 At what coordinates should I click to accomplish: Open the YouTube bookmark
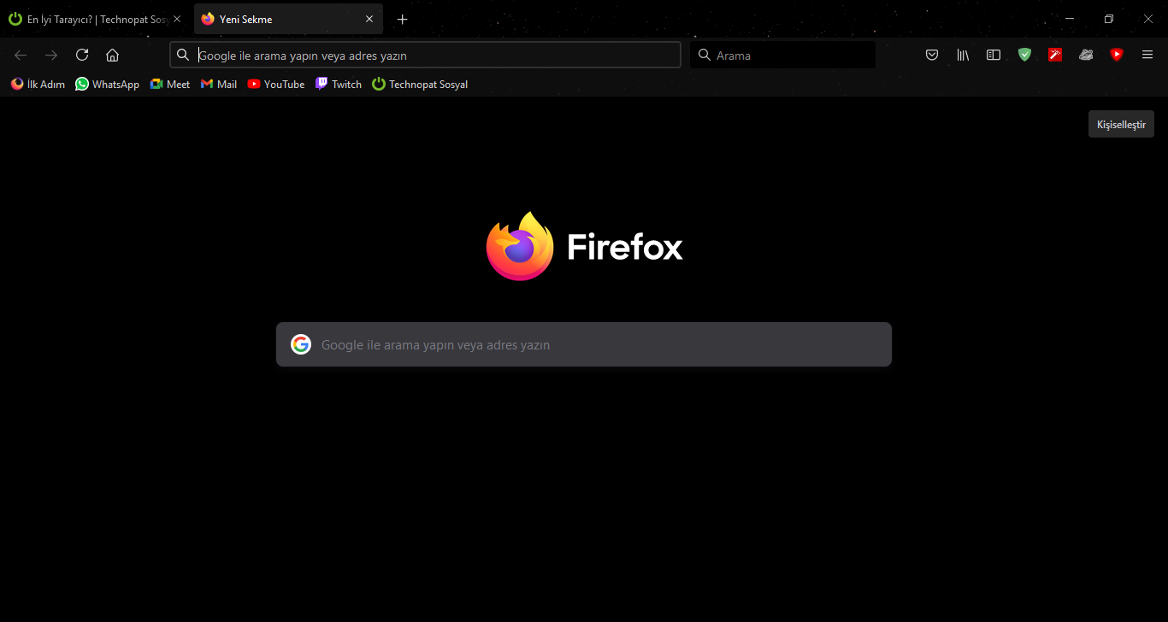pyautogui.click(x=275, y=84)
